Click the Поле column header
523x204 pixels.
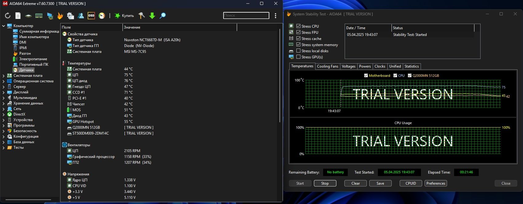(91, 27)
